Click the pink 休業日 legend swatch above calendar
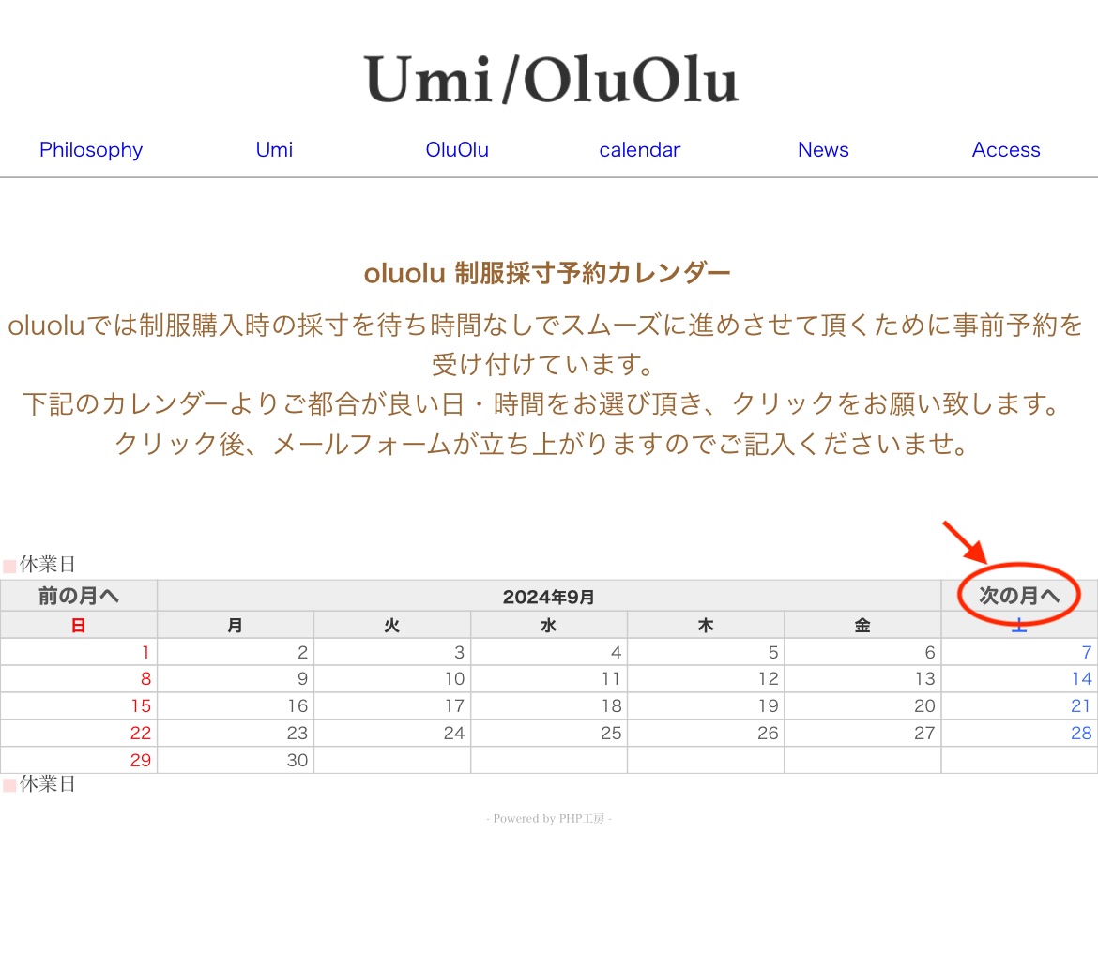Image resolution: width=1098 pixels, height=970 pixels. click(9, 567)
